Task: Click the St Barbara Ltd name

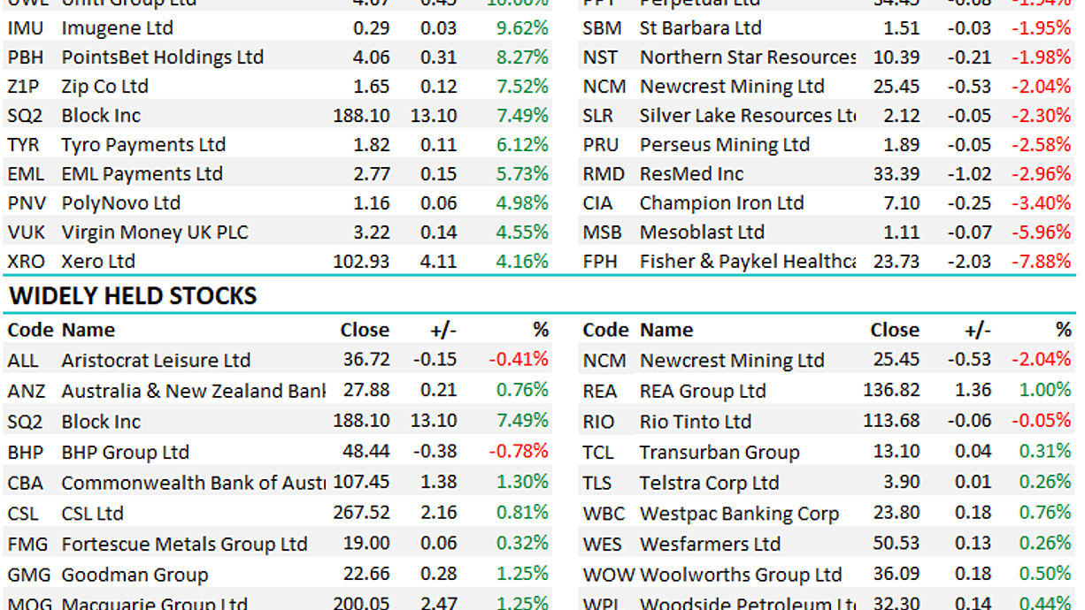Action: click(700, 28)
